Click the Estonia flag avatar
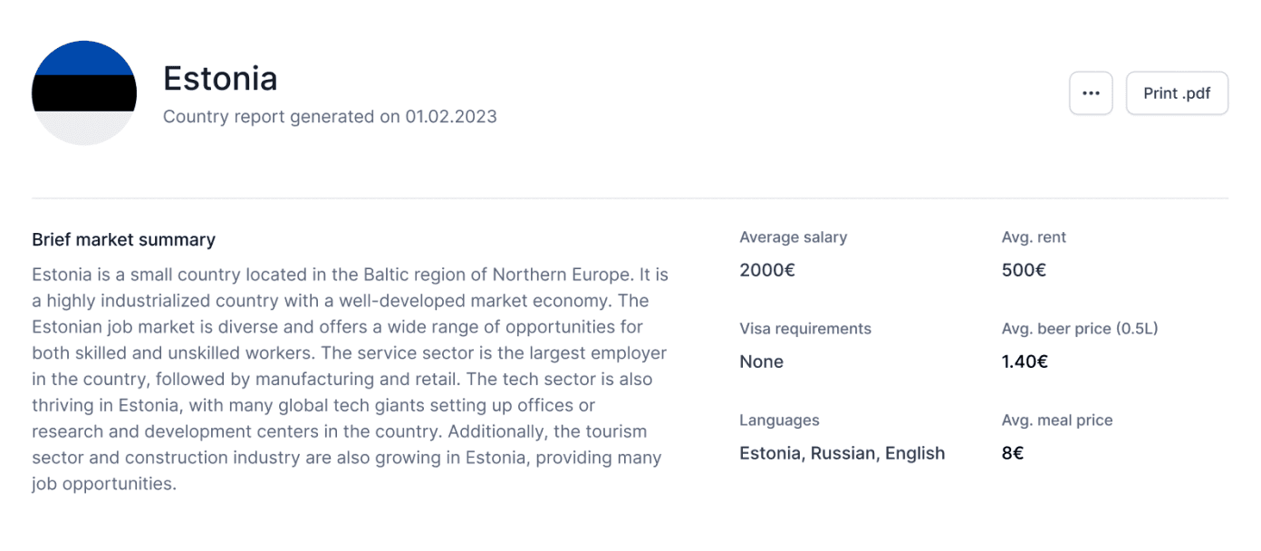 [x=84, y=93]
